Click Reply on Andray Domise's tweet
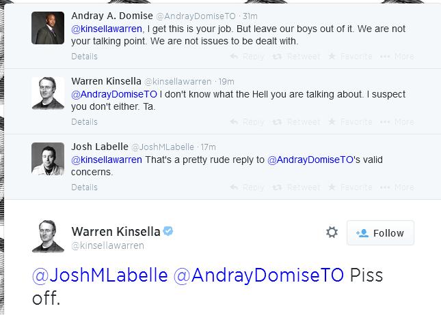441x315 pixels. coord(248,57)
